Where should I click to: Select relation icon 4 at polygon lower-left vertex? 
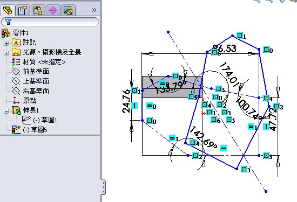(193, 142)
